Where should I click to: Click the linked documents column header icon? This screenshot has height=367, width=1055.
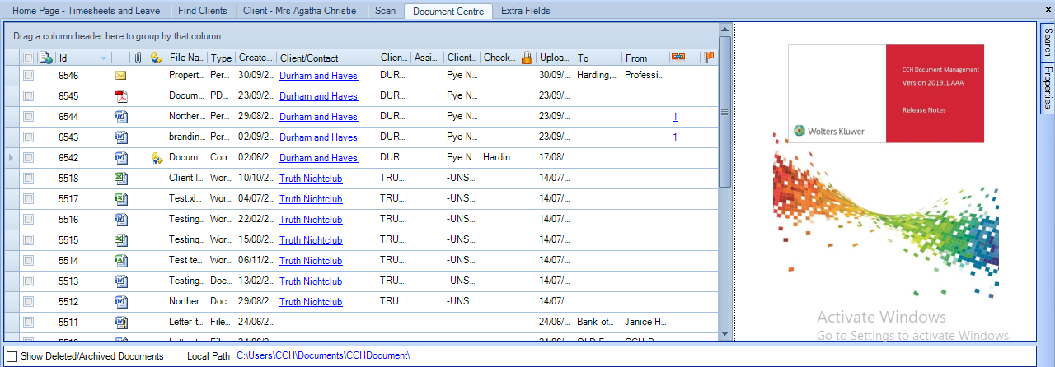(678, 57)
